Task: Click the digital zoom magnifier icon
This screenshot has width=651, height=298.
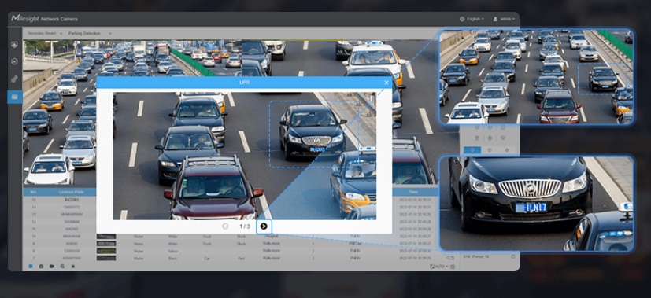Action: [x=62, y=266]
